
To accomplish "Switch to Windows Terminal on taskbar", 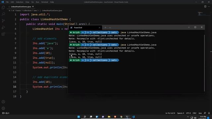I will pos(127,117).
